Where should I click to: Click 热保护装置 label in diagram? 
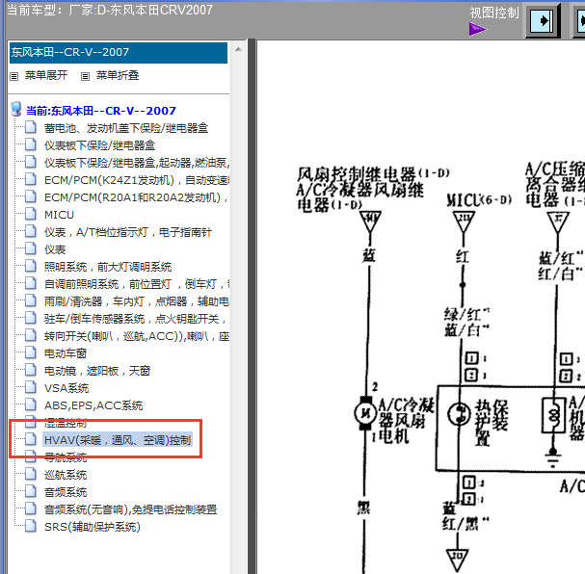click(491, 422)
